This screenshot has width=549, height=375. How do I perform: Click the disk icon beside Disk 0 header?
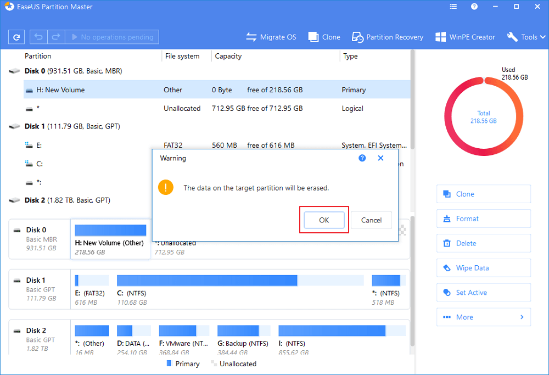[14, 71]
